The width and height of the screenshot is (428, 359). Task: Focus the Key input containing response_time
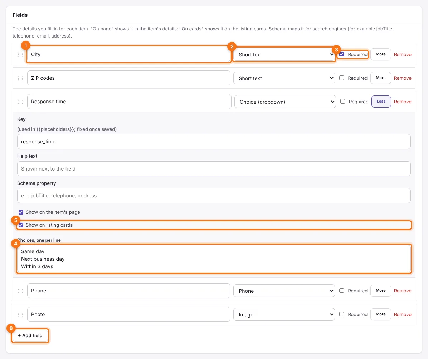pos(214,142)
